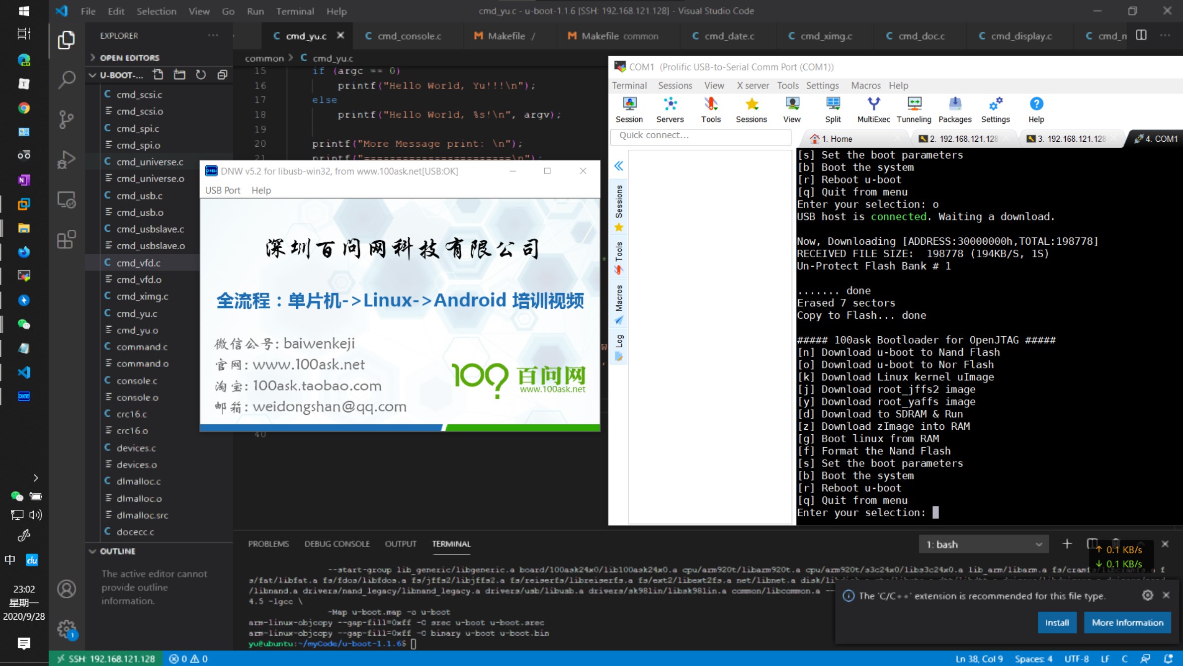Open notification settings gear for C/C++ prompt

[1148, 595]
